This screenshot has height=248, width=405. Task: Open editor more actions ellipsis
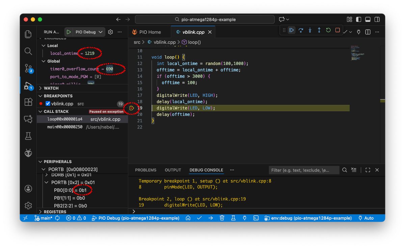point(377,32)
